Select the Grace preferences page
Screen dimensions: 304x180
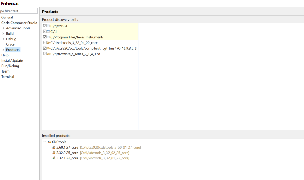[x=10, y=44]
